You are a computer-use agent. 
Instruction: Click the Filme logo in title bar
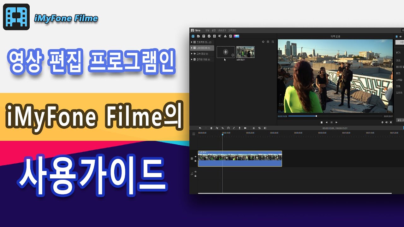pos(196,30)
